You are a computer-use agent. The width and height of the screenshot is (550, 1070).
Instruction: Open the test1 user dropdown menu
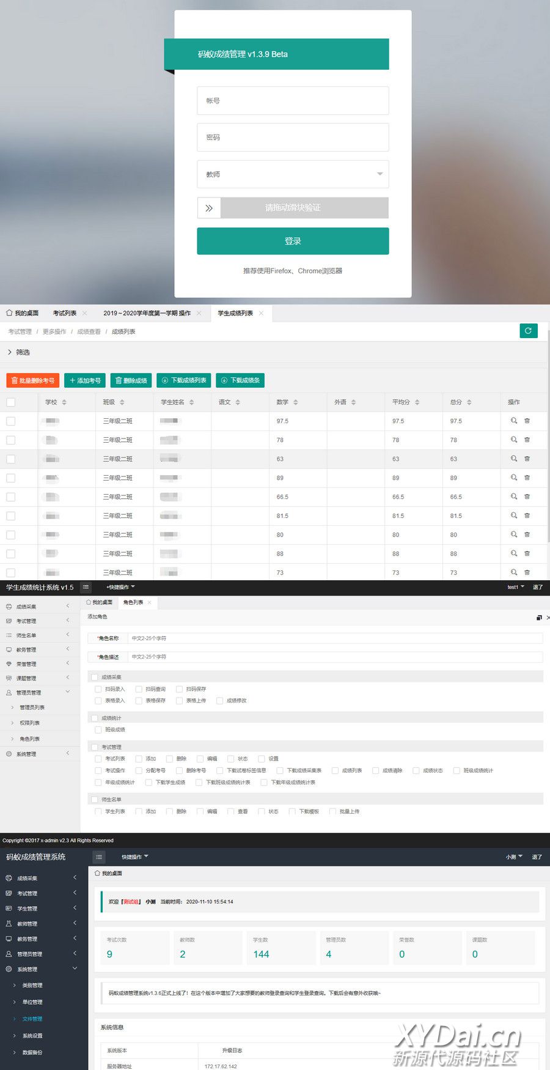(515, 587)
